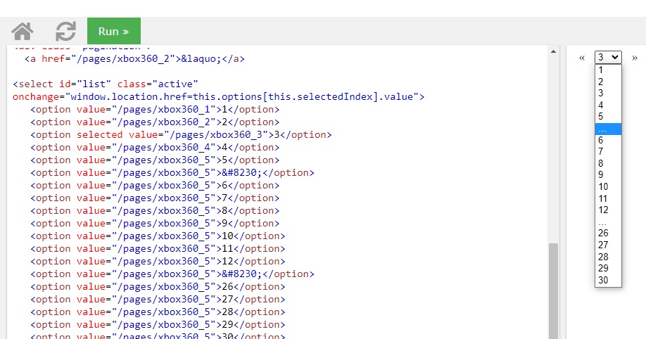This screenshot has width=646, height=339.
Task: Pick the highlighted ellipsis option between 5 and 6
Action: [x=608, y=129]
